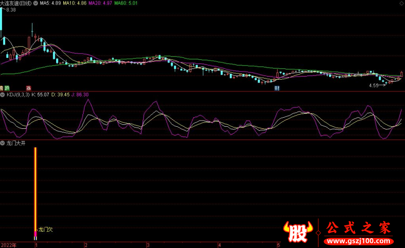Viewport: 405px width, 248px height.
Task: Click the red bull 股 logo icon
Action: click(x=298, y=233)
